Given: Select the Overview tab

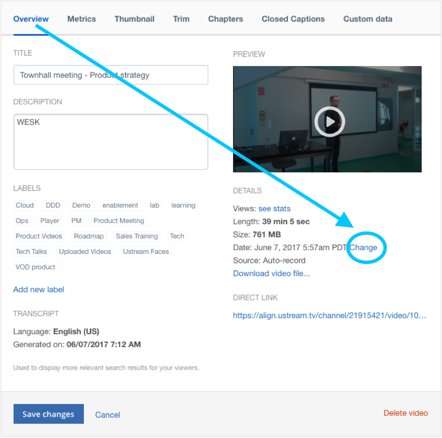Looking at the screenshot, I should pyautogui.click(x=30, y=19).
